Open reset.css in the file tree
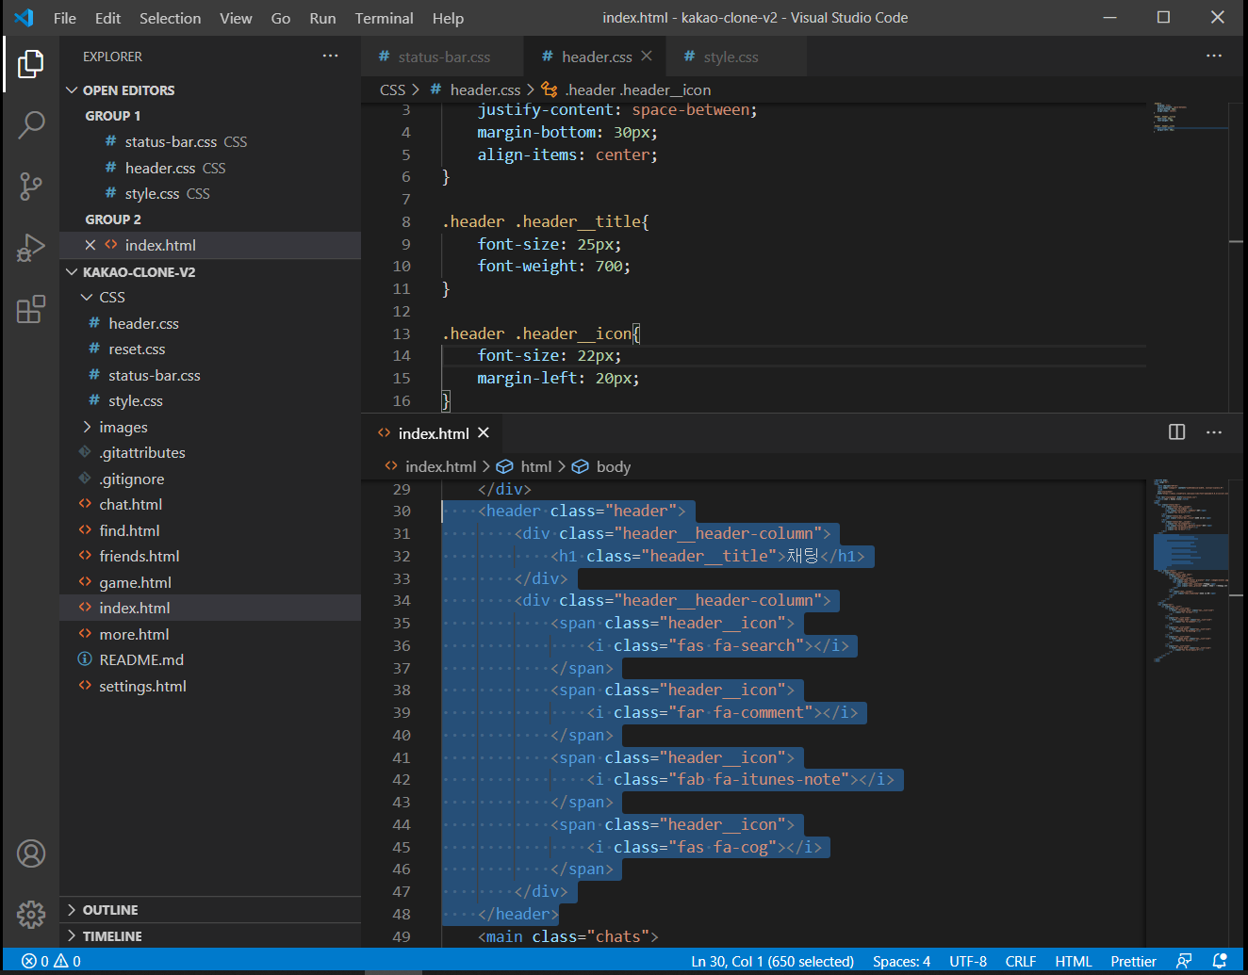The width and height of the screenshot is (1248, 975). (x=137, y=349)
